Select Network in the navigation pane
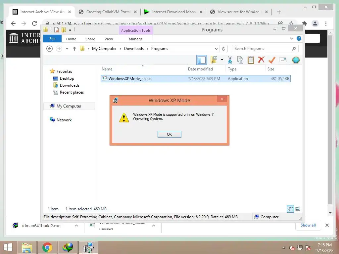The height and width of the screenshot is (254, 339). (64, 120)
